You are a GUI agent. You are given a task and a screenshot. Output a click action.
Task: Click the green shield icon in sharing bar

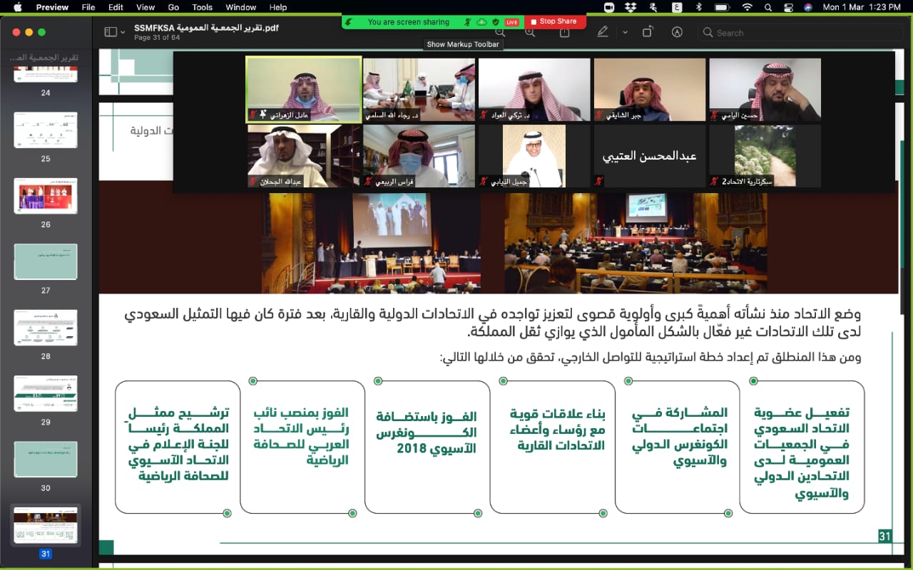(496, 22)
